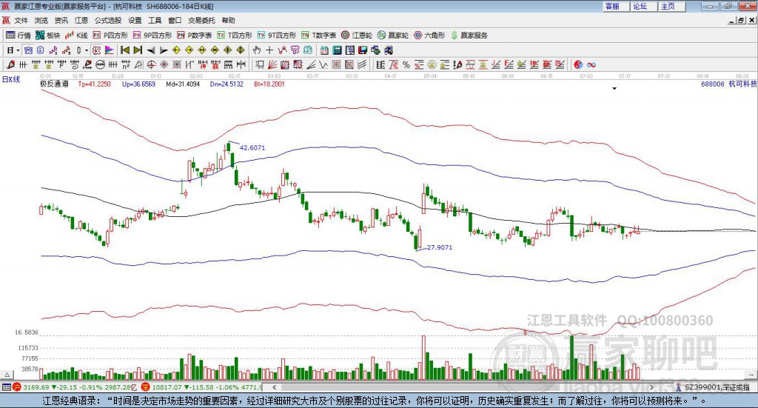
Task: Toggle the flag indicator icon
Action: coord(110,50)
